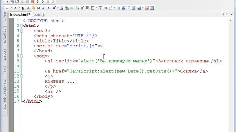Open dropdown arrow next to Italic
The height and width of the screenshot is (132, 236).
[x=19, y=8]
